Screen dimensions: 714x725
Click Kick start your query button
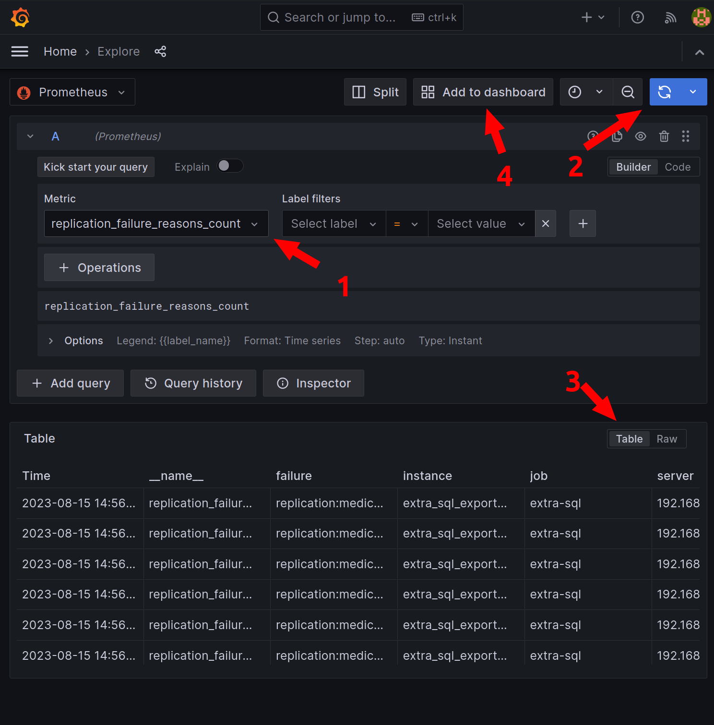(x=96, y=167)
